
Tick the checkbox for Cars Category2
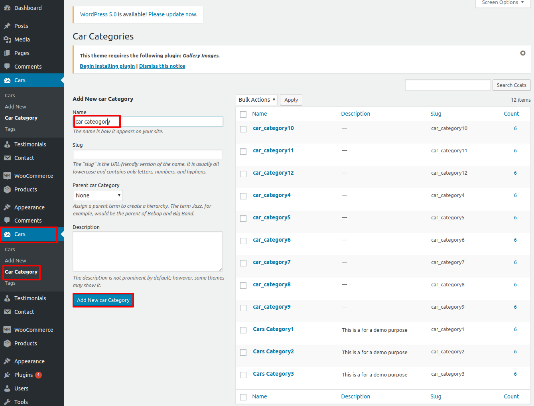[243, 353]
